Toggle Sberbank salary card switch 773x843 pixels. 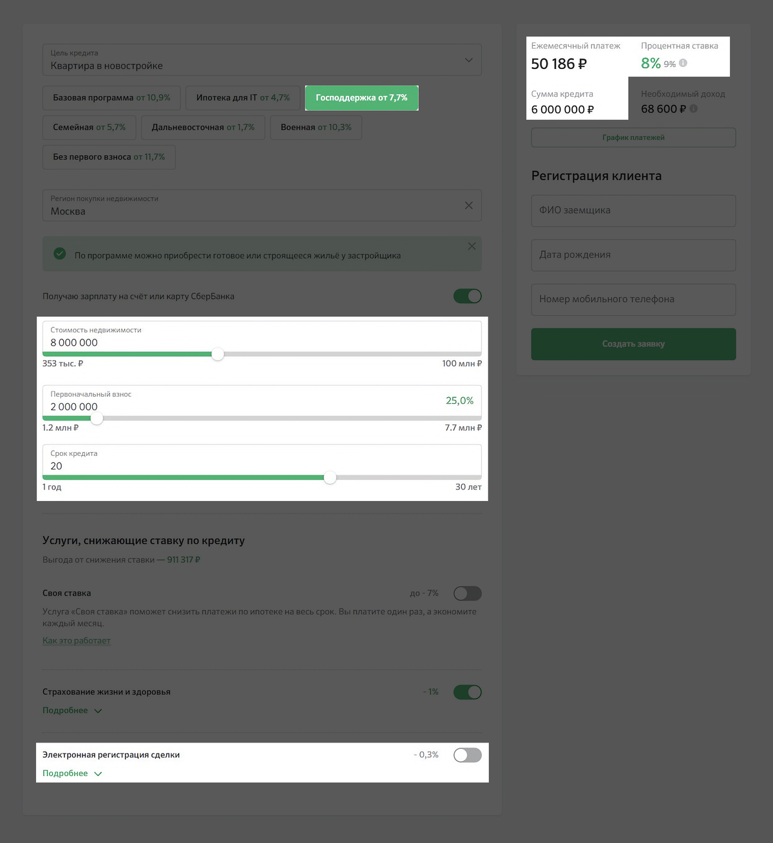[x=468, y=296]
